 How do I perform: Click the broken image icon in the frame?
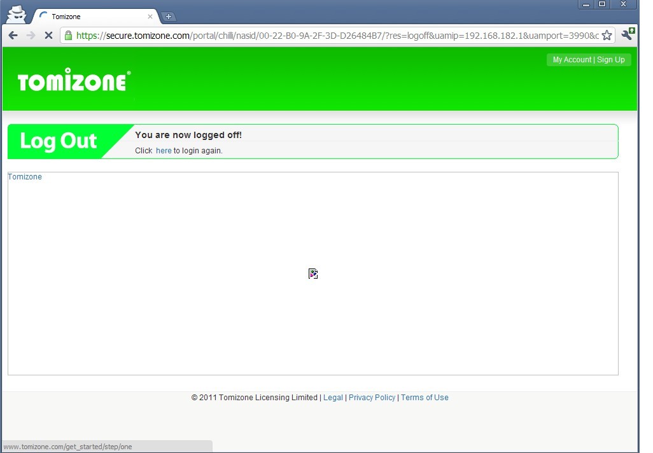[313, 274]
